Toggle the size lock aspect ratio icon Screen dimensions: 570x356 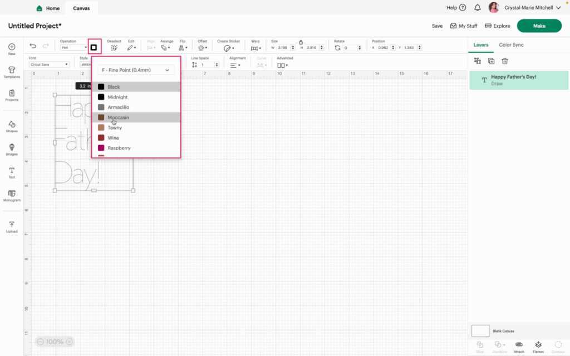(301, 42)
